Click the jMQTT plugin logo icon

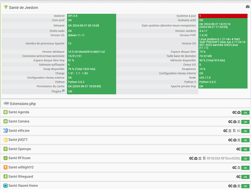click(x=5, y=140)
